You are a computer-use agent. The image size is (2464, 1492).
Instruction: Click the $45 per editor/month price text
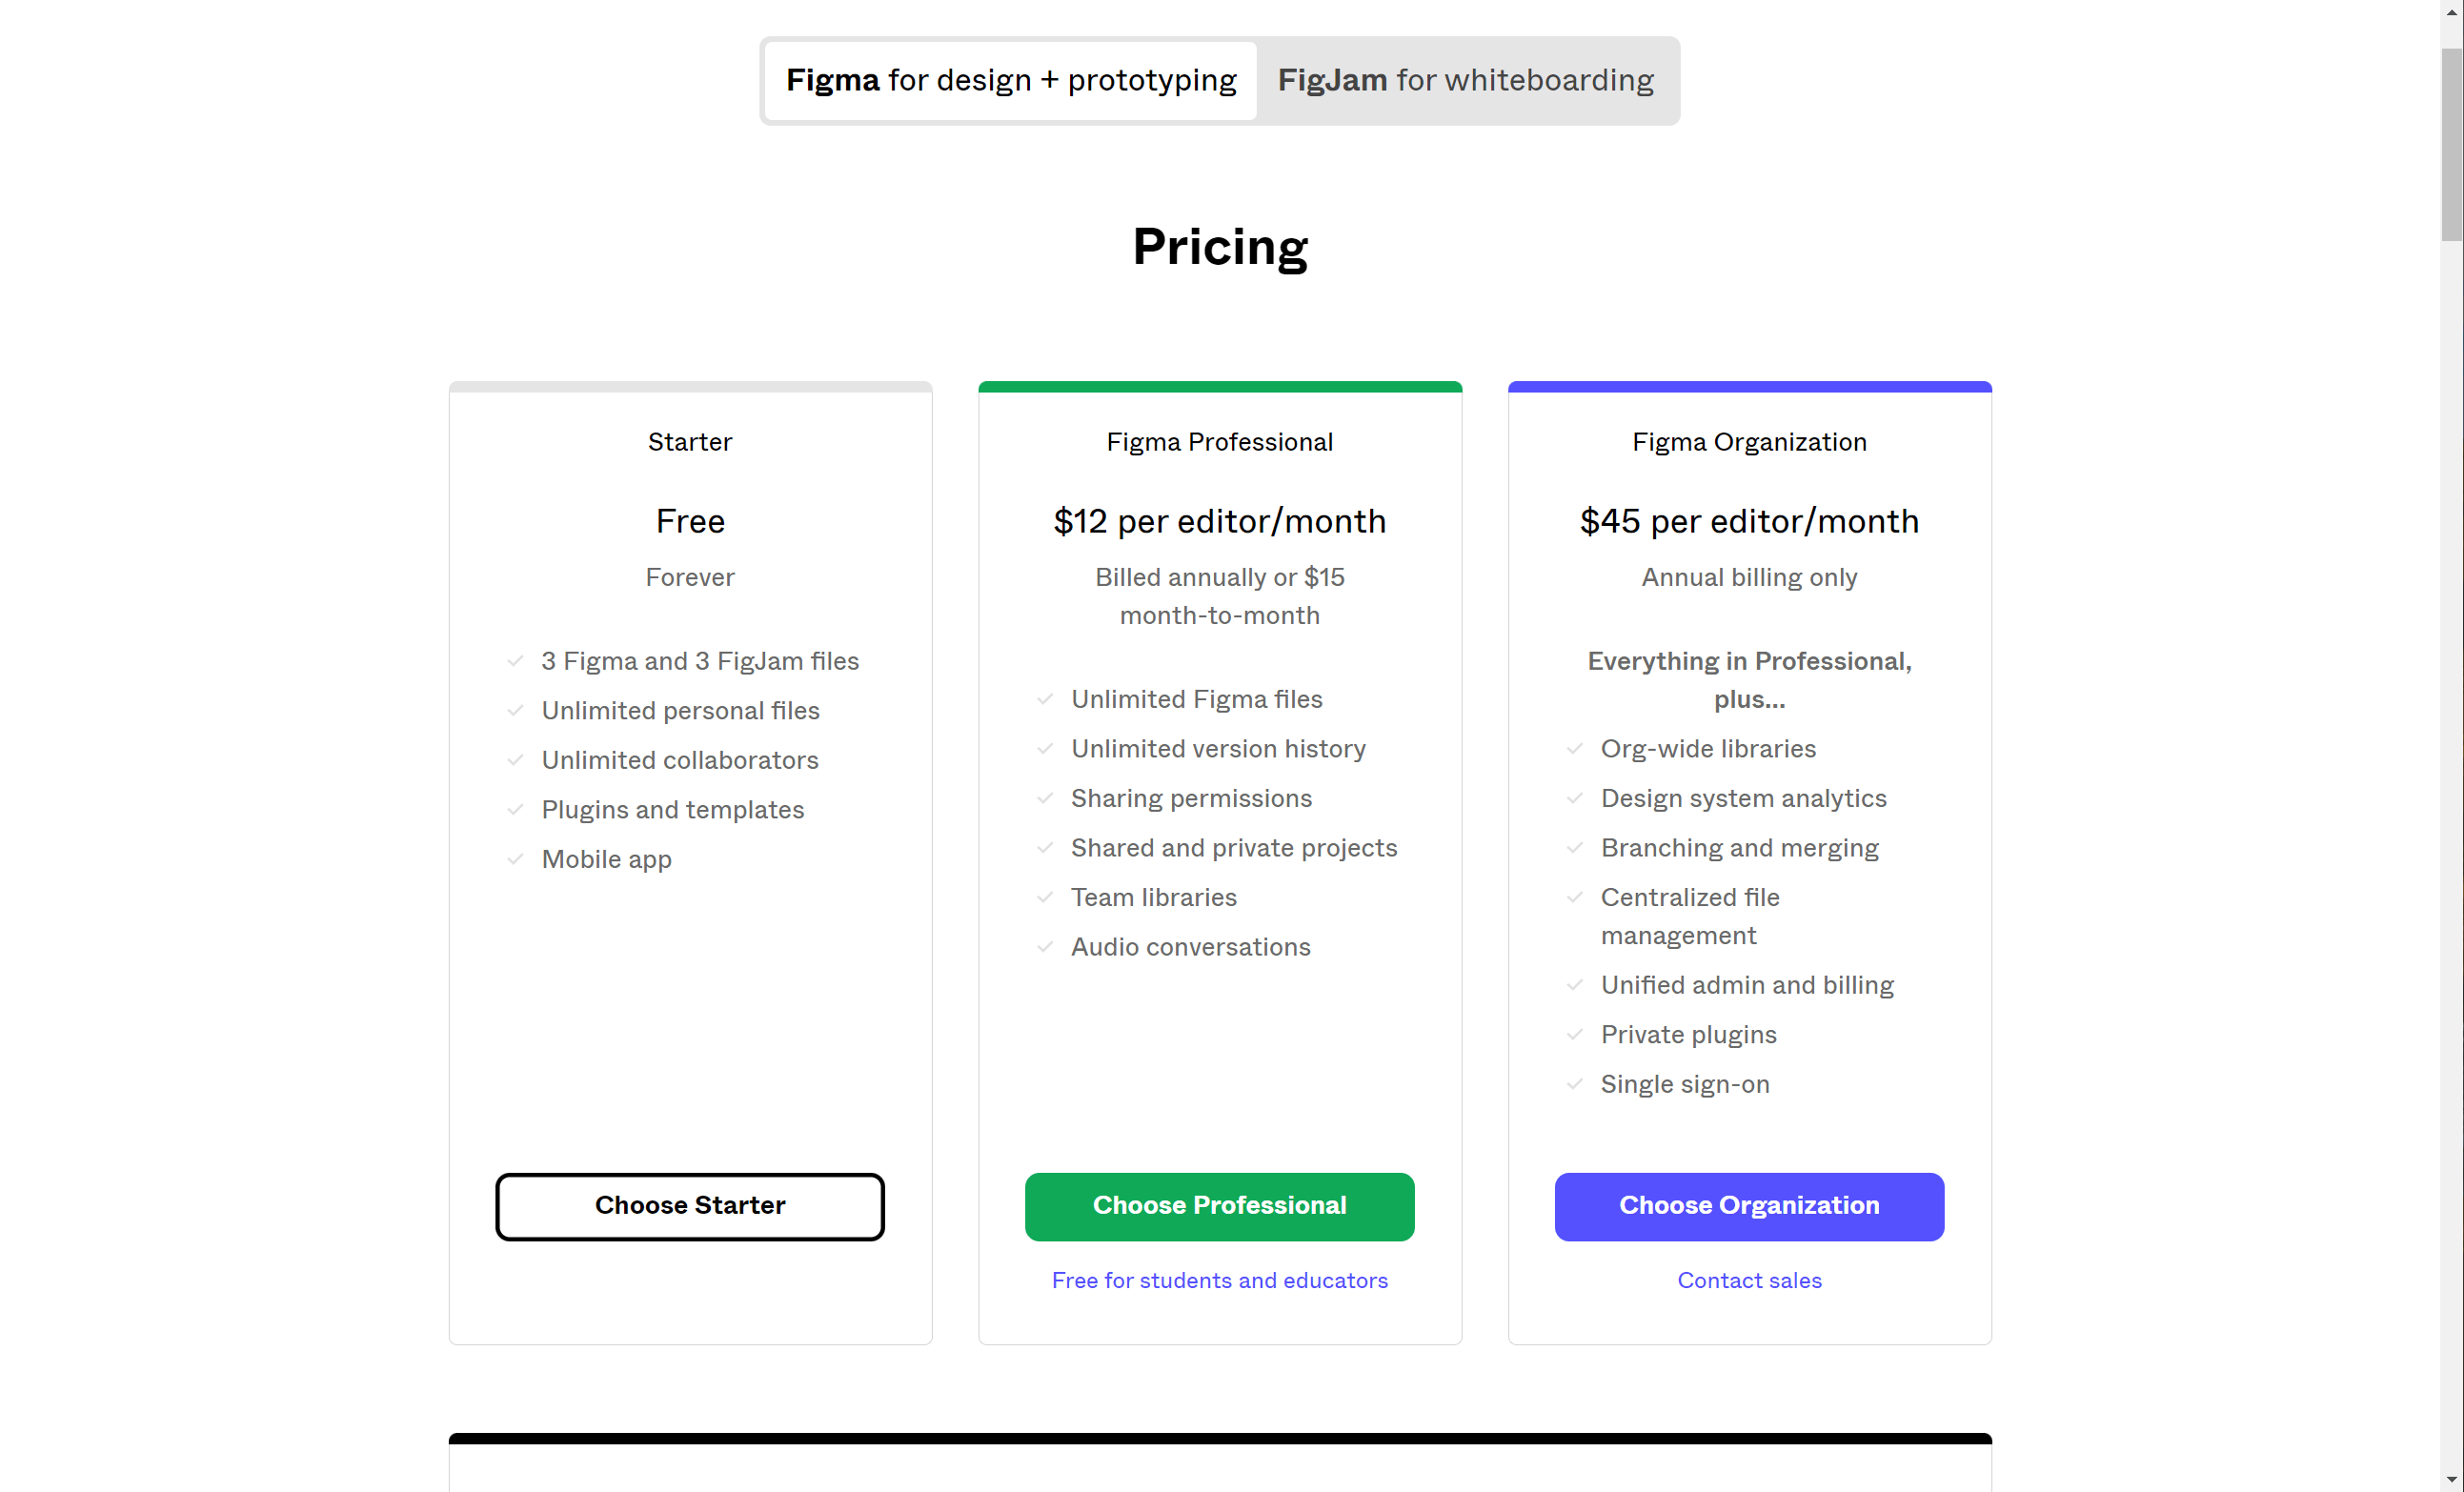pyautogui.click(x=1749, y=521)
